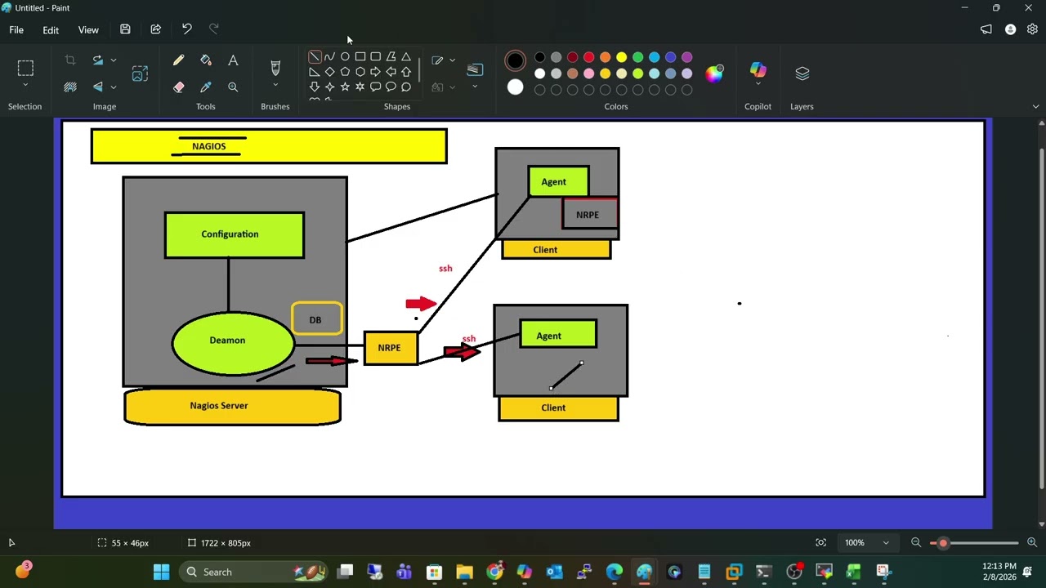Choose the Five-point star shape

[x=345, y=87]
